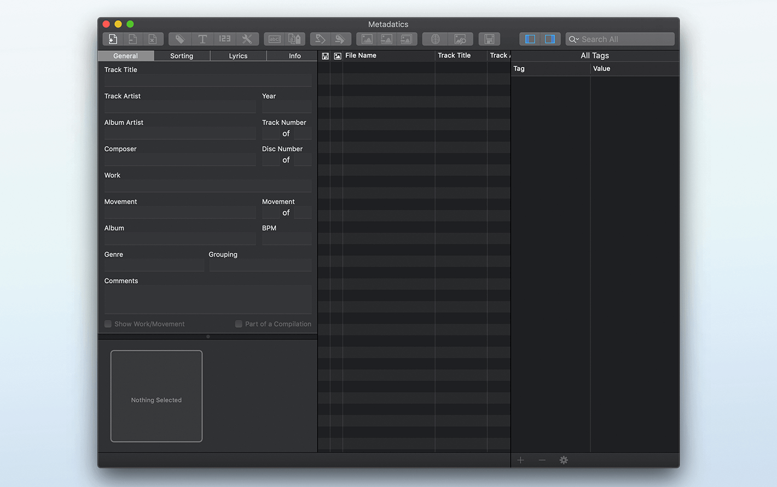Switch to the Sorting tab
Viewport: 777px width, 487px height.
point(182,56)
